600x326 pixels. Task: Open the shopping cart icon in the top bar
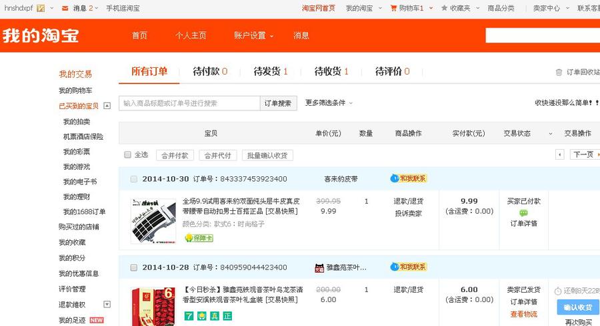click(x=393, y=8)
